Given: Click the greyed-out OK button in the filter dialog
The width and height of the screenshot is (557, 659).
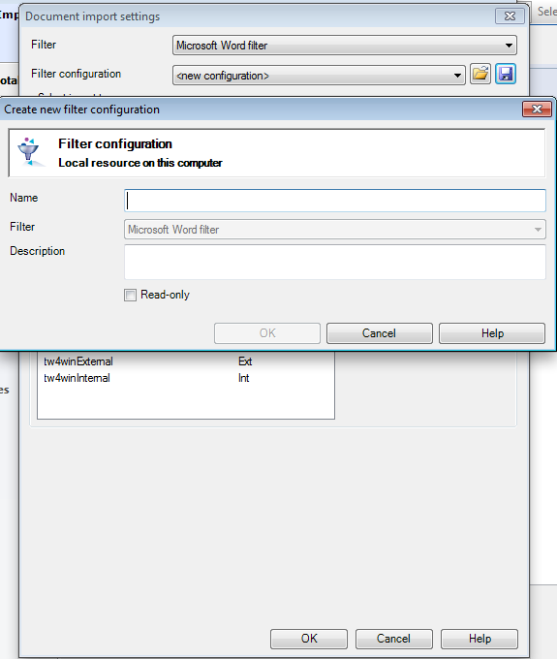Looking at the screenshot, I should coord(267,333).
